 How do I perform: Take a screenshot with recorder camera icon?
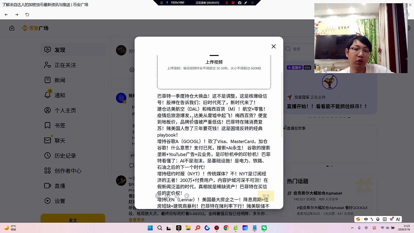pyautogui.click(x=239, y=3)
